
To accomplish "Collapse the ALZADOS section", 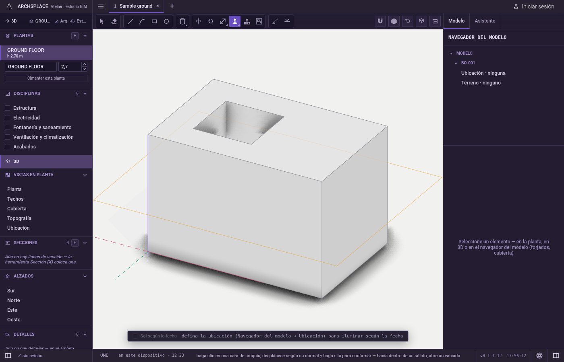I will tap(85, 276).
